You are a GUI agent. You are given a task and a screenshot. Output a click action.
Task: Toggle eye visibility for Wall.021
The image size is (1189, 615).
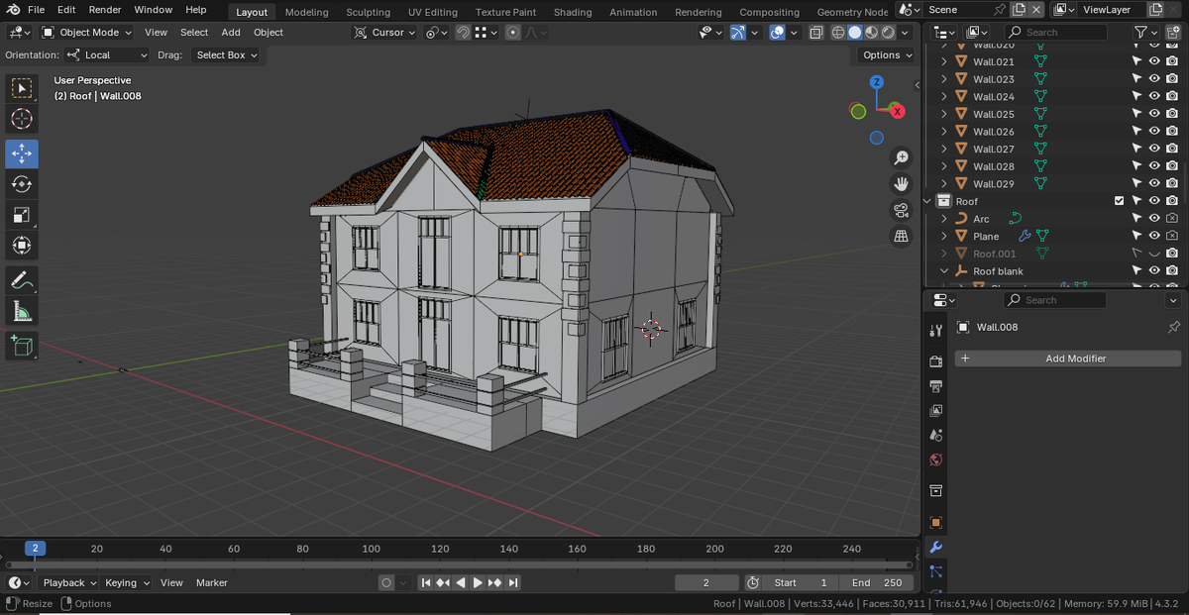[1154, 61]
